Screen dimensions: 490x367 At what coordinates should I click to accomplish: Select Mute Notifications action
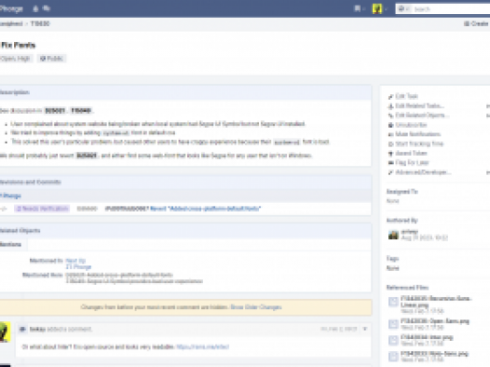pyautogui.click(x=418, y=134)
